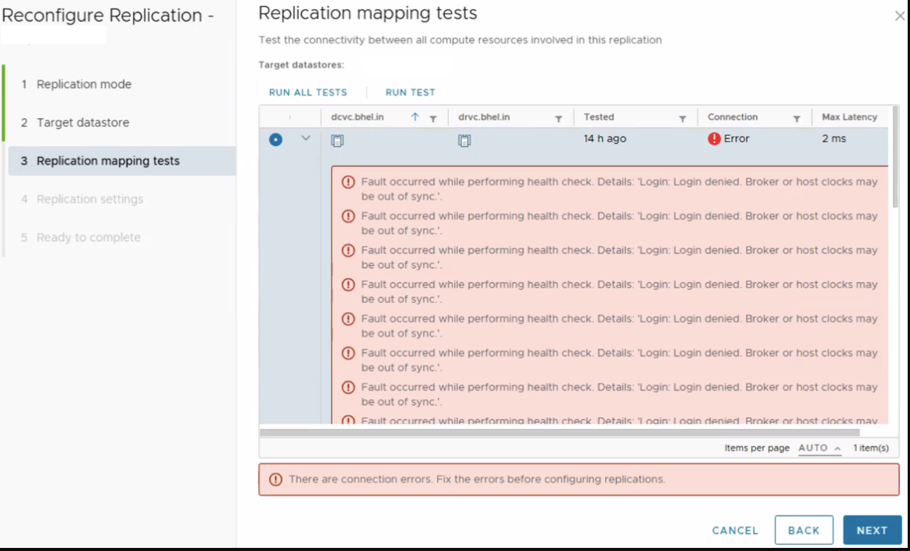Screen dimensions: 910x551
Task: Click the '1 item(s)' count text
Action: pos(871,448)
